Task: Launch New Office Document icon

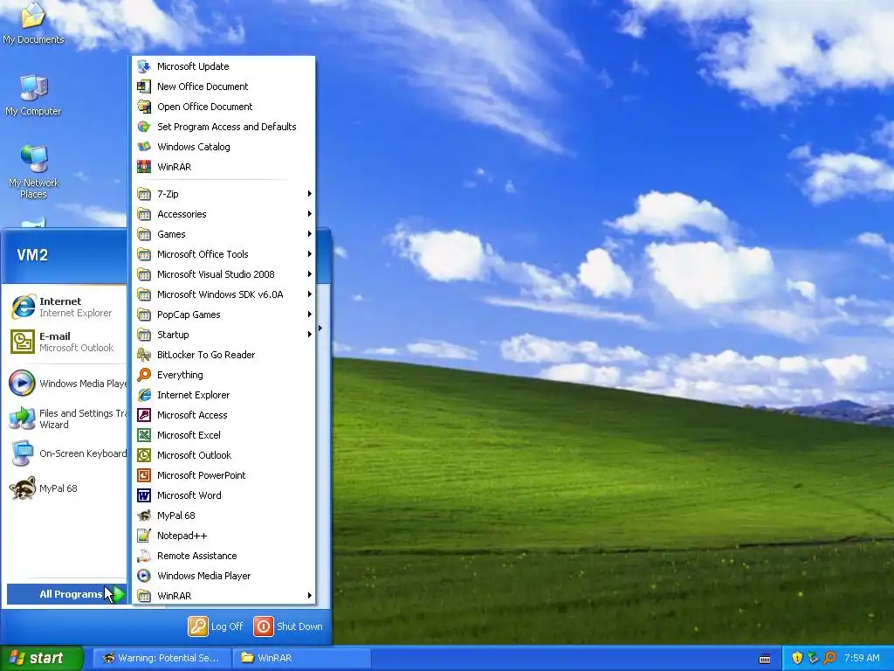Action: [144, 86]
